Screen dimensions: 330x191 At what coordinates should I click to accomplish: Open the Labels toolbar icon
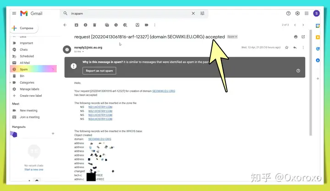(x=147, y=25)
